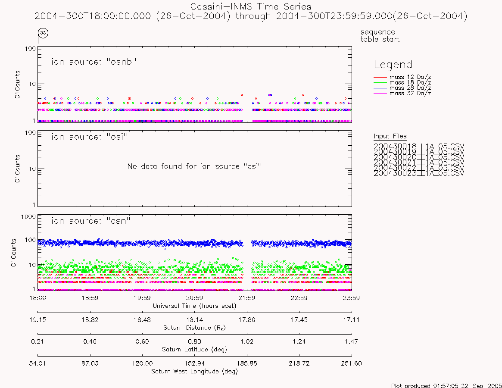
Task: Click the 0.40 latitude value
Action: click(x=90, y=341)
